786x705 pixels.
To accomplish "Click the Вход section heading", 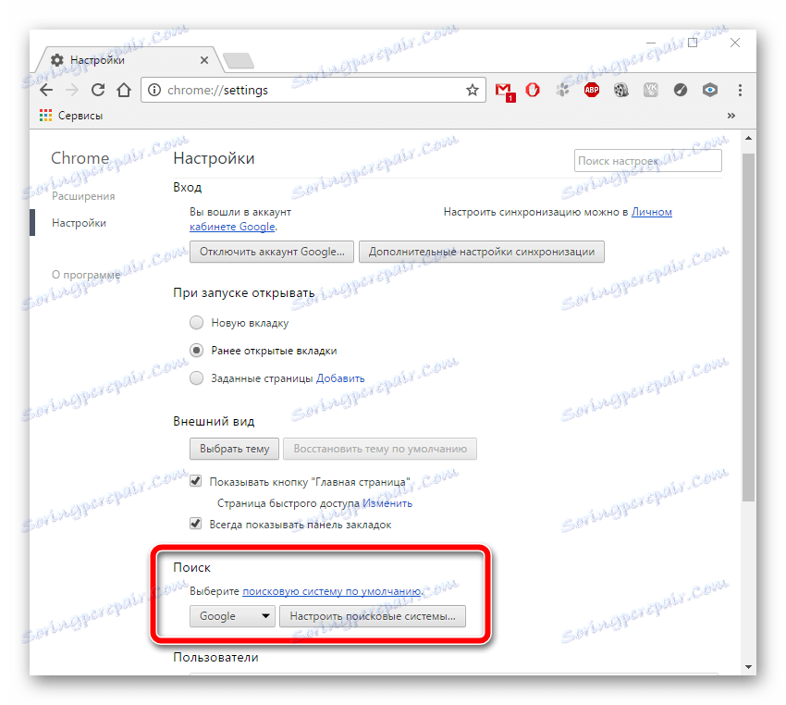I will coord(188,188).
